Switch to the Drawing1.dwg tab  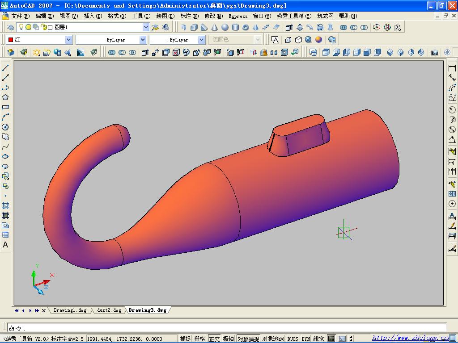click(70, 310)
